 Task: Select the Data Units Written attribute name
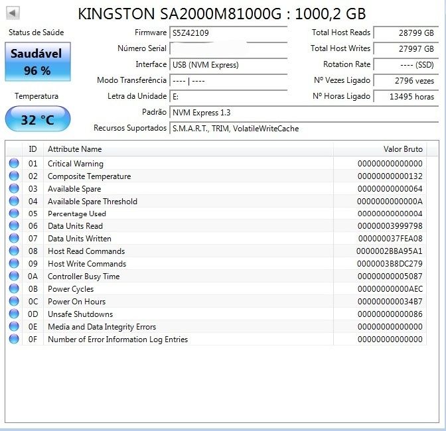80,238
